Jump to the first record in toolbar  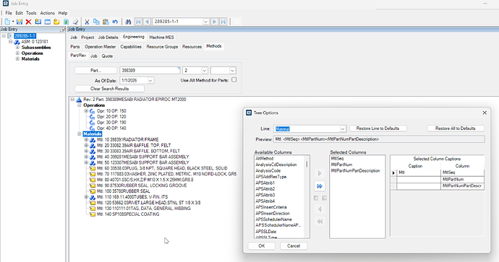(x=138, y=22)
